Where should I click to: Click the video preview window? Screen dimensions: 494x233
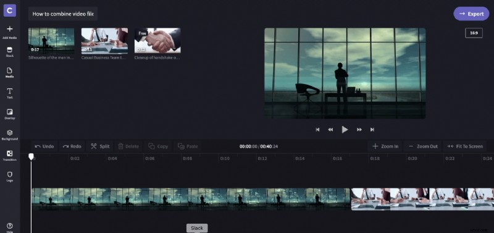coord(345,73)
